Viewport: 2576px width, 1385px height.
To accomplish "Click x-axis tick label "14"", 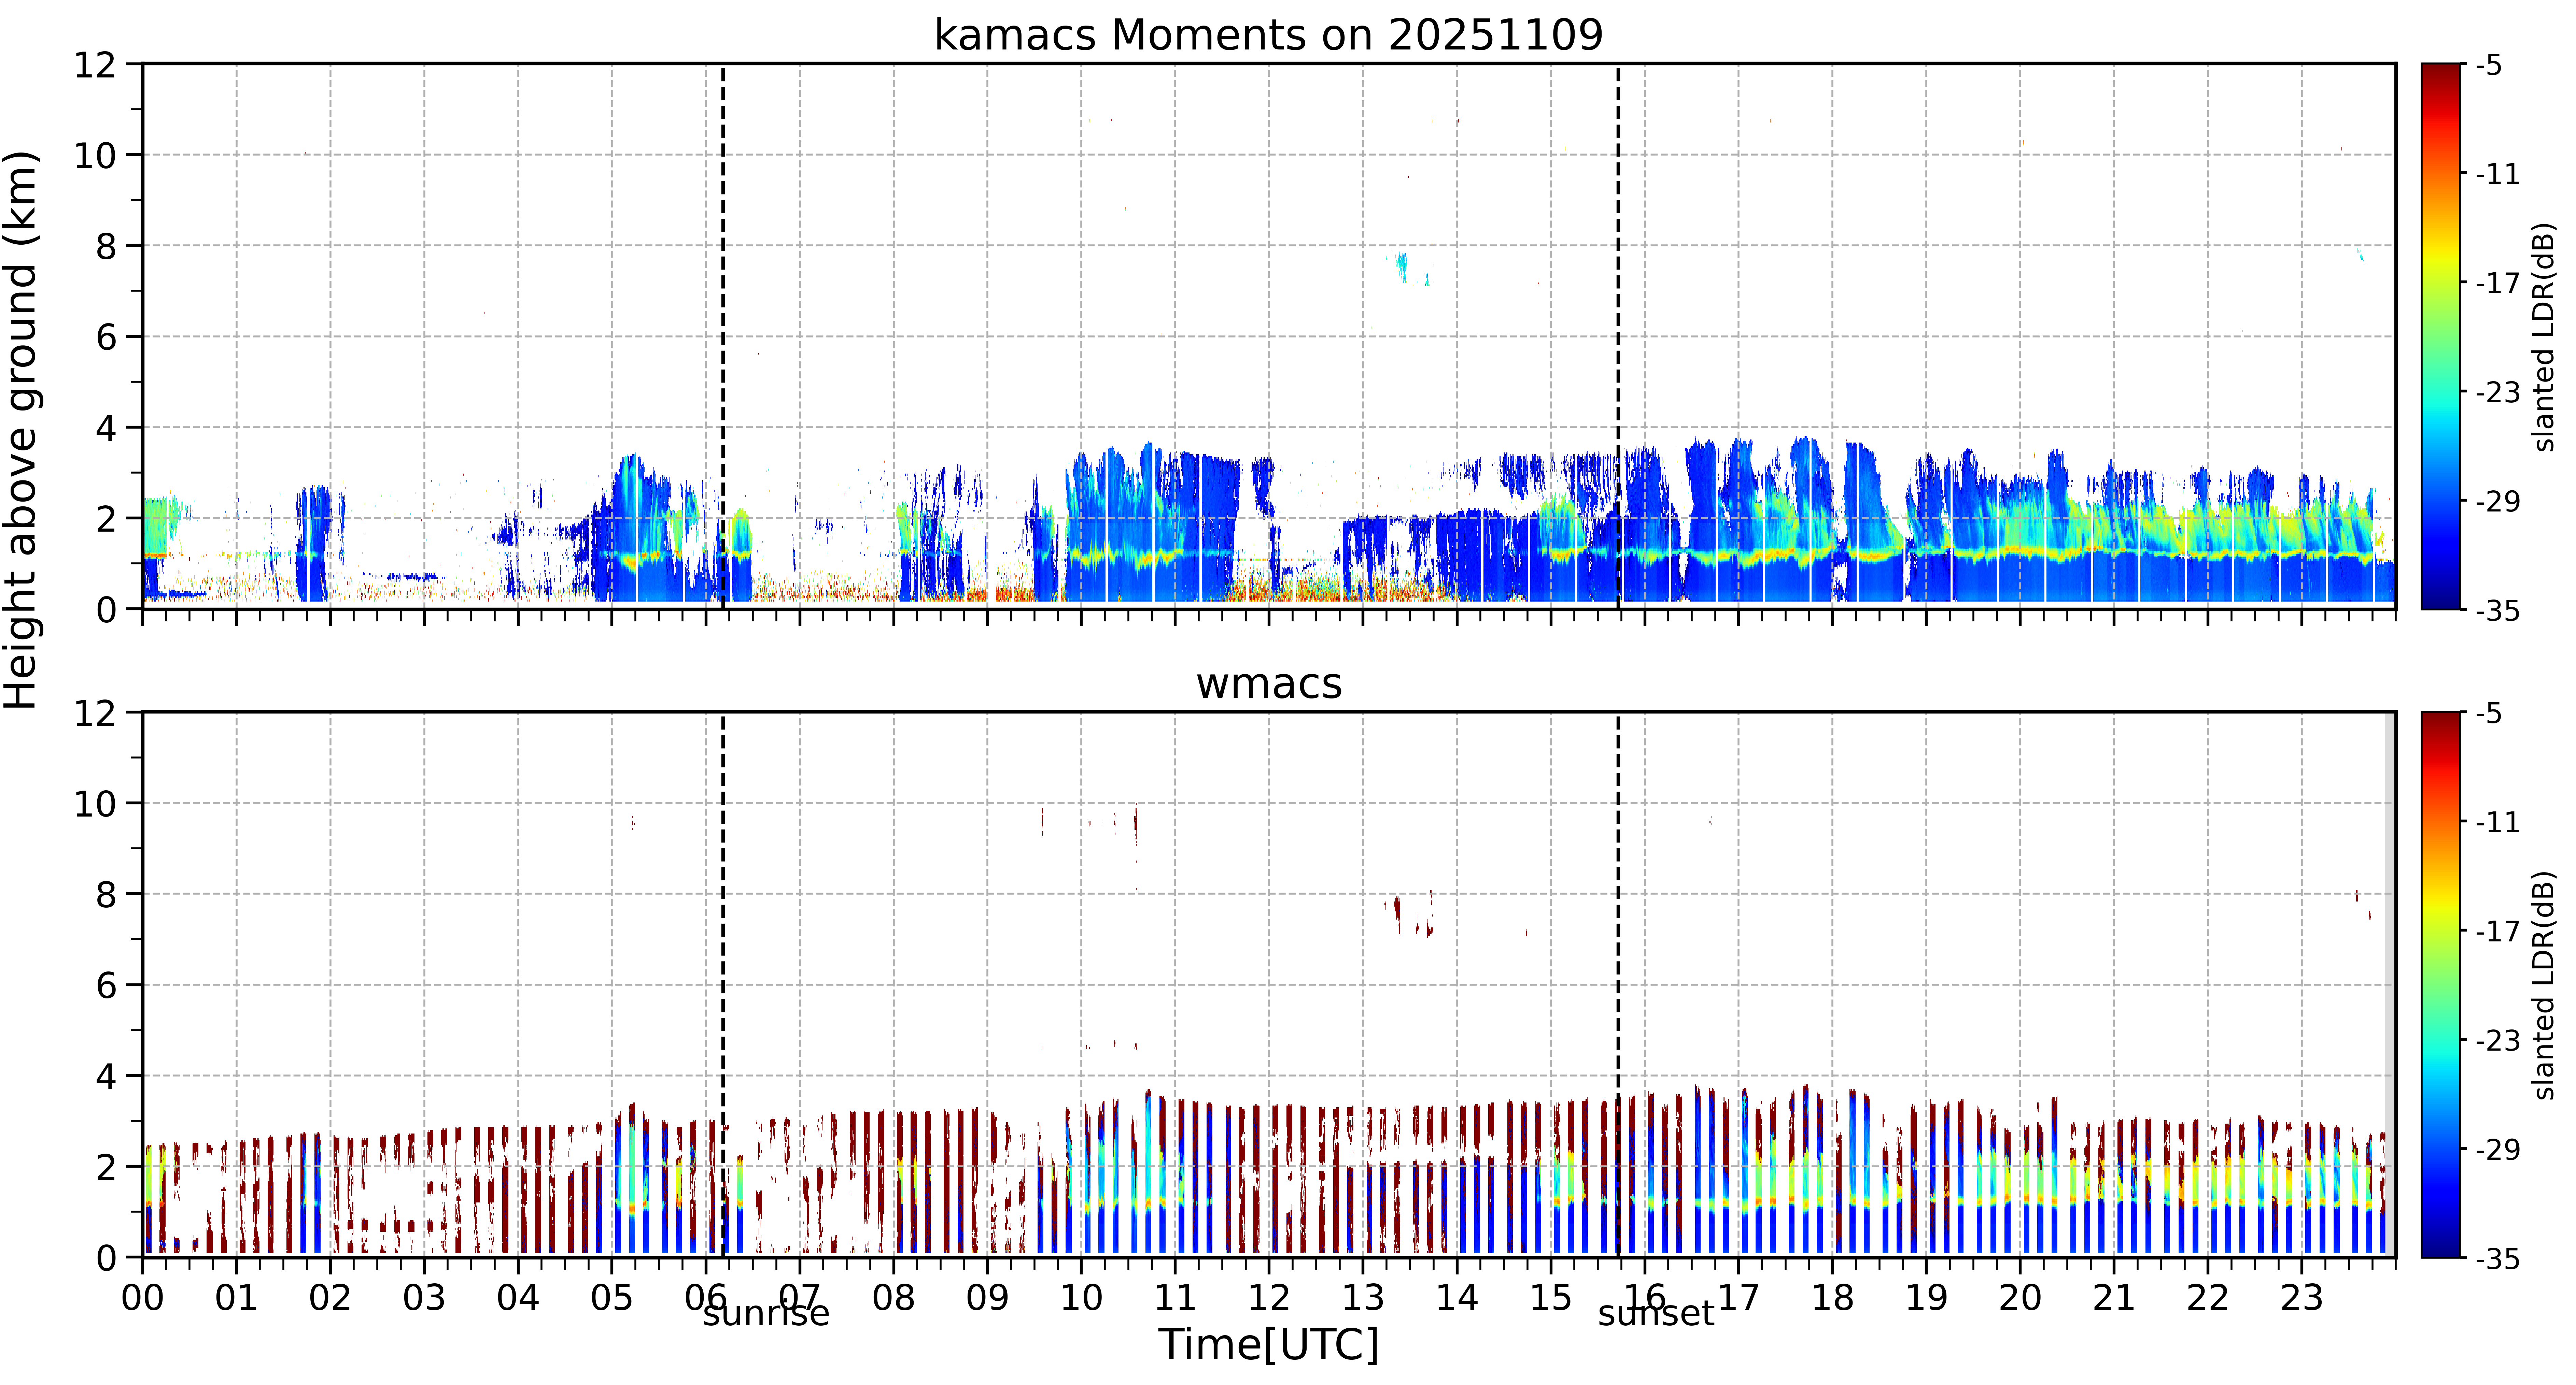I will point(1457,1298).
